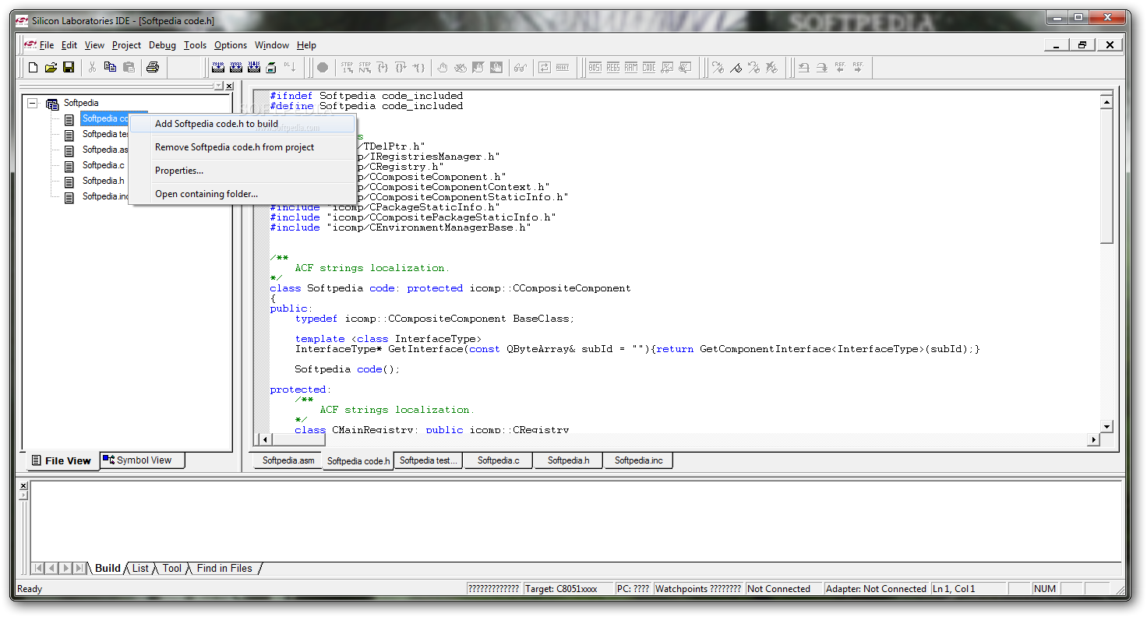Switch to the Softpedia.asm editor tab
The width and height of the screenshot is (1147, 617).
tap(288, 460)
